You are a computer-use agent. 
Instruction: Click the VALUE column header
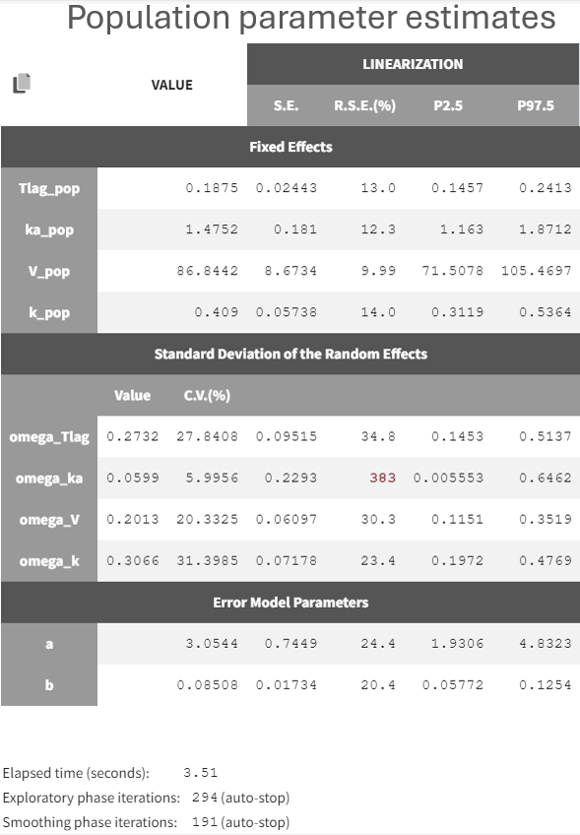pyautogui.click(x=171, y=85)
